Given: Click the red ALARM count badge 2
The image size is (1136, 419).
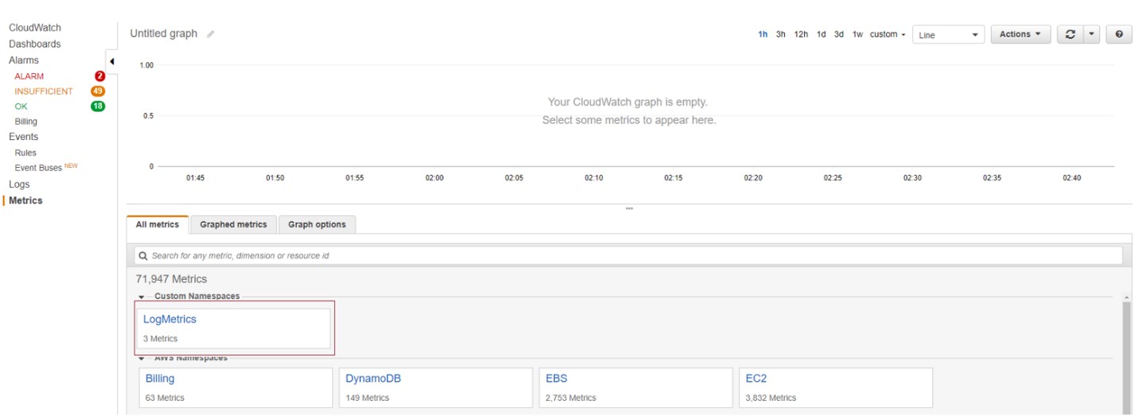Looking at the screenshot, I should click(x=100, y=76).
